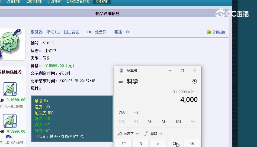Click the jade pendant item image
The image size is (257, 147).
pyautogui.click(x=11, y=44)
